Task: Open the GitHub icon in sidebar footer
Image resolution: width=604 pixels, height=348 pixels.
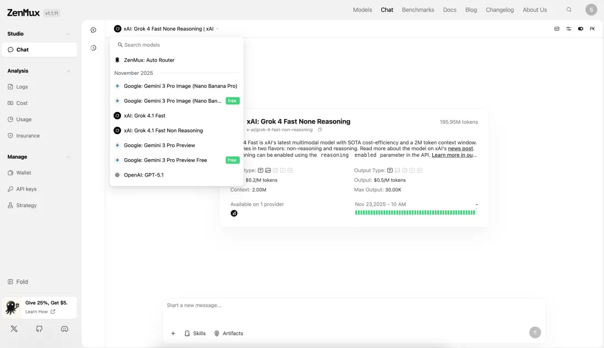Action: point(39,329)
